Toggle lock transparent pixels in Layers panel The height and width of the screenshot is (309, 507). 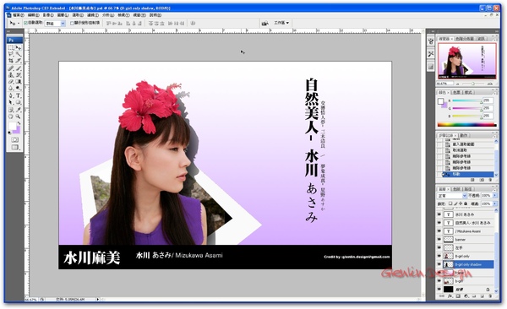click(450, 204)
